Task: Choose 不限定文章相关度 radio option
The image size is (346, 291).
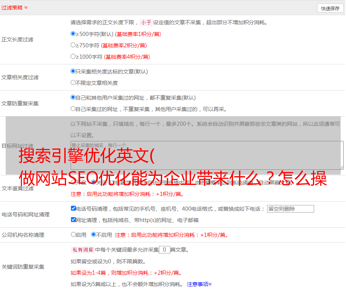Action: point(73,83)
